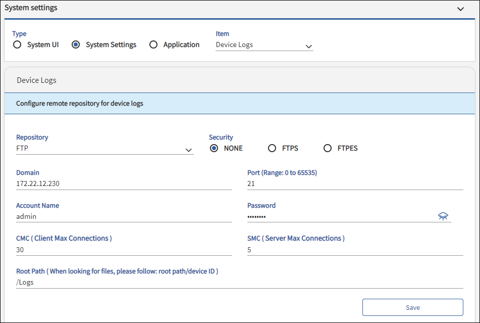Edit the Client Max Connections value
This screenshot has height=323, width=480.
point(124,250)
